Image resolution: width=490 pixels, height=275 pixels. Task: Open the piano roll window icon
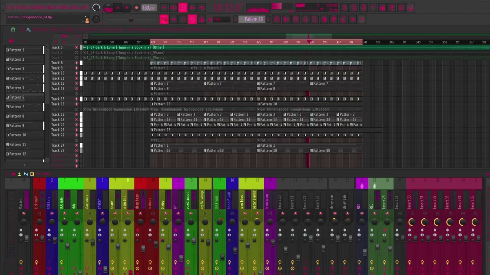[x=286, y=19]
